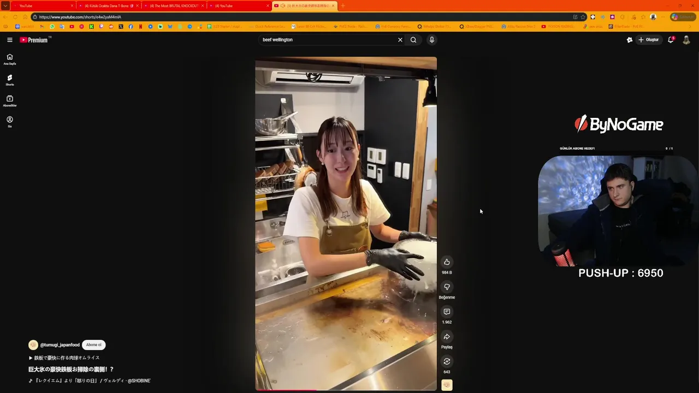Image resolution: width=699 pixels, height=393 pixels.
Task: Share the Short via Paylaş
Action: click(447, 337)
